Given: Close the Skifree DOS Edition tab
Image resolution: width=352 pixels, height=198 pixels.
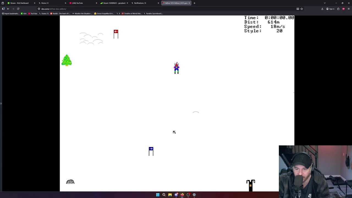Looking at the screenshot, I should (x=189, y=3).
